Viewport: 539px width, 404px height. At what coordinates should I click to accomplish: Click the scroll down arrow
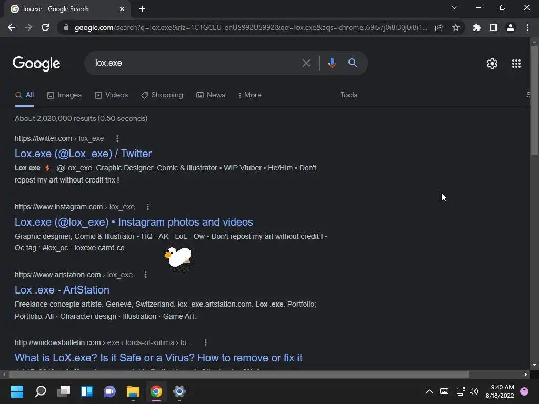click(534, 365)
